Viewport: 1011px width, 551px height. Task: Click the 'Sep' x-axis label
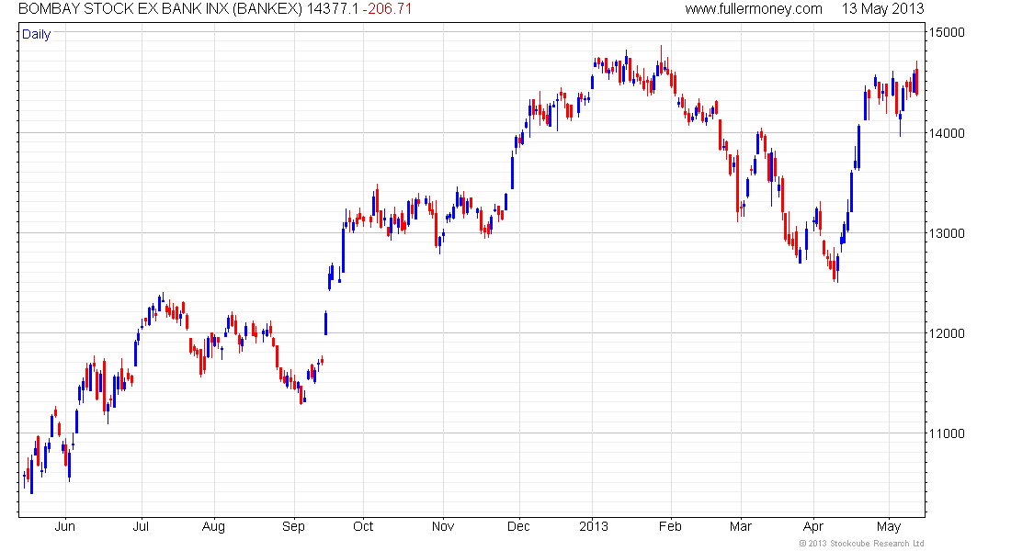coord(293,527)
